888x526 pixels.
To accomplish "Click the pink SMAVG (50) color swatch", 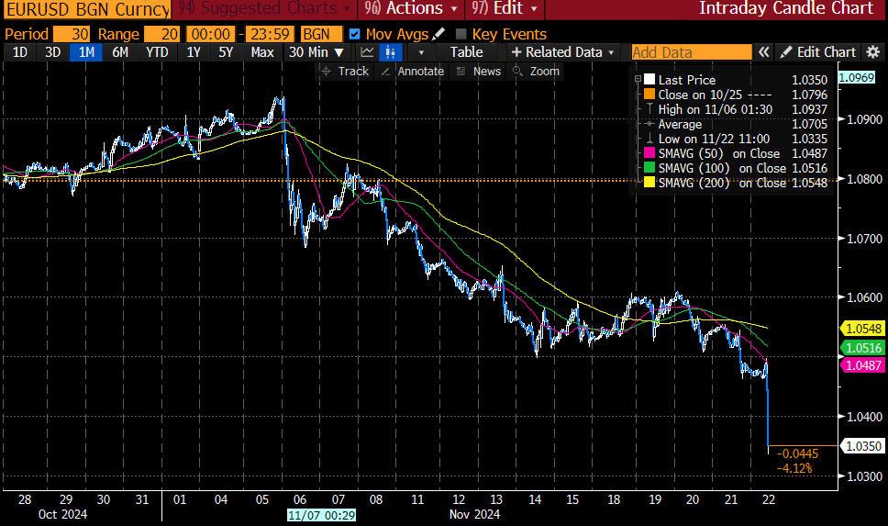I will pyautogui.click(x=649, y=153).
